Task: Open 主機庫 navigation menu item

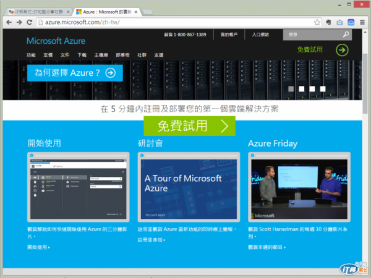Action: [x=101, y=55]
